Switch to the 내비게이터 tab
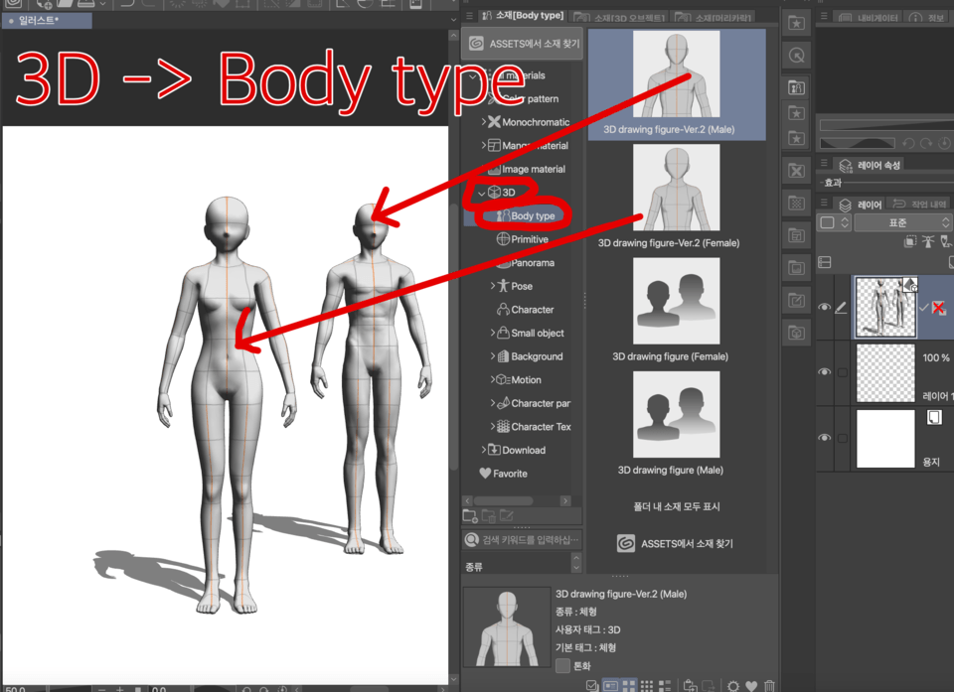 click(869, 18)
